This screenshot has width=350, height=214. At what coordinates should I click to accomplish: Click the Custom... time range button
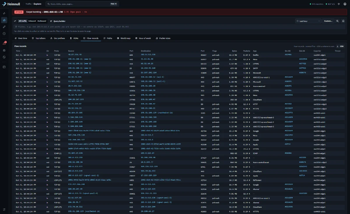(x=328, y=21)
